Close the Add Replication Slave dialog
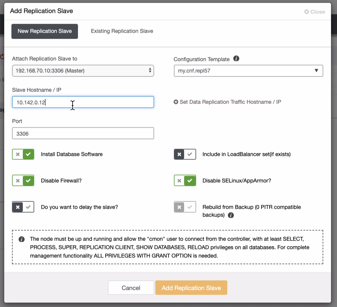This screenshot has width=337, height=307. click(315, 12)
